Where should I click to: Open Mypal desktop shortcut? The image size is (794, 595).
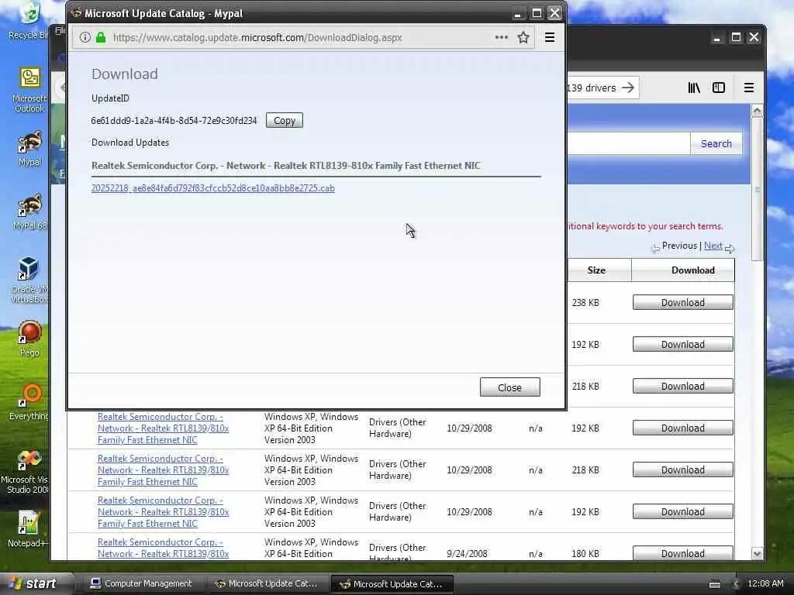[29, 149]
